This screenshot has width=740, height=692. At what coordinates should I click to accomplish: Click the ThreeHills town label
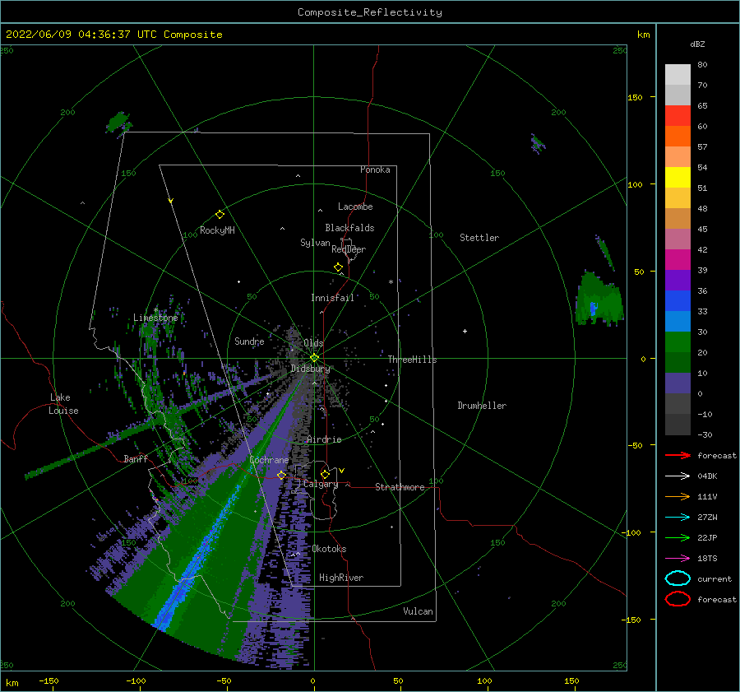tap(413, 360)
